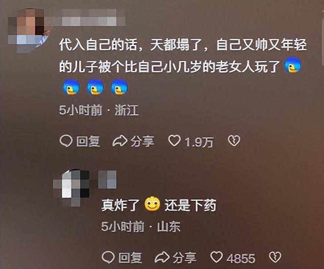Open the reply author's blurred username

tap(107, 179)
